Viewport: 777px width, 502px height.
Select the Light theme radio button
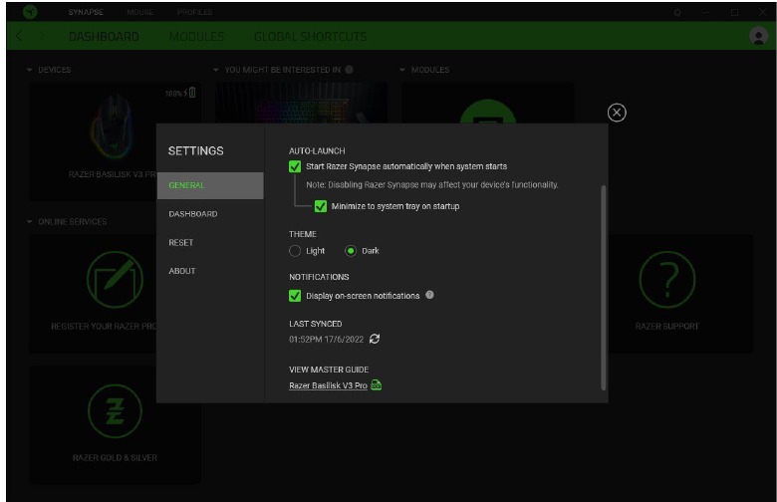295,251
